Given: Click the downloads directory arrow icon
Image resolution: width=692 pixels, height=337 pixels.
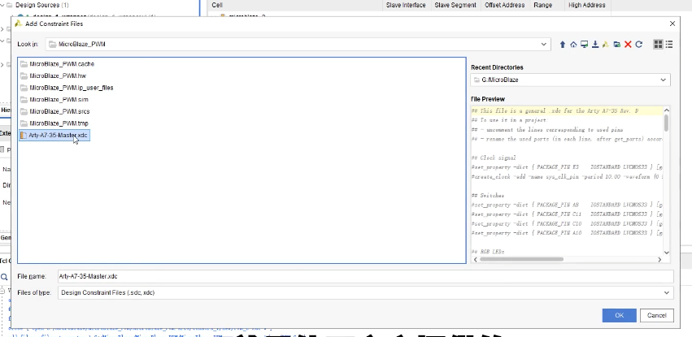Looking at the screenshot, I should tap(595, 45).
